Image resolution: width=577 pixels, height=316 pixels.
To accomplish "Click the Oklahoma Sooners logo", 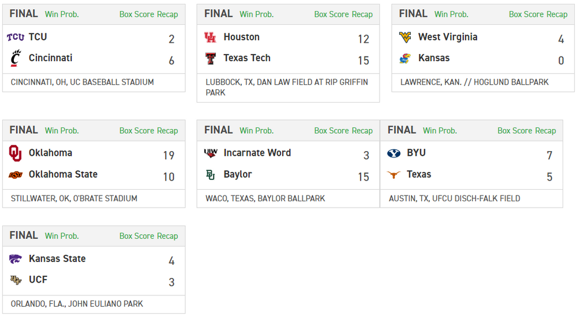I will click(x=16, y=153).
